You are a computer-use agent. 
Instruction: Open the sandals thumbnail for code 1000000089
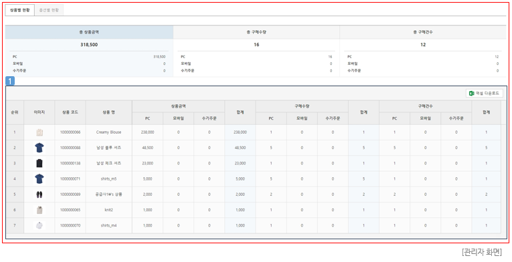(x=39, y=194)
